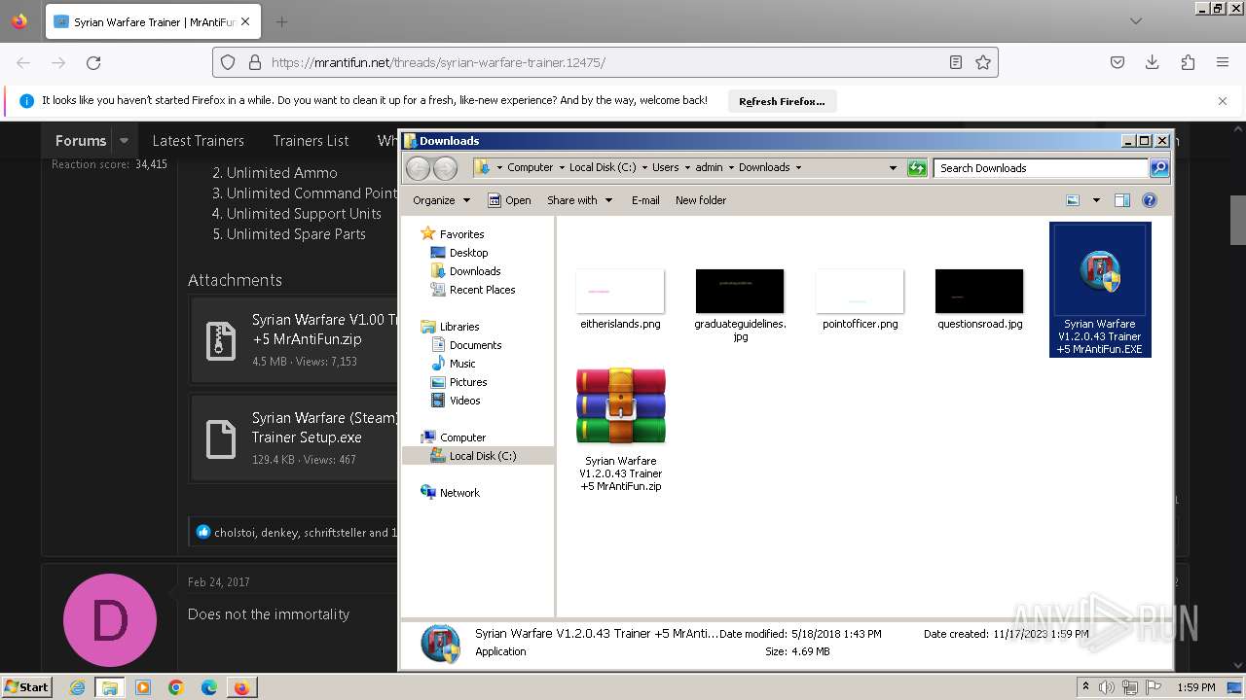Click the tracking protection shield icon
Image resolution: width=1246 pixels, height=700 pixels.
[x=228, y=62]
